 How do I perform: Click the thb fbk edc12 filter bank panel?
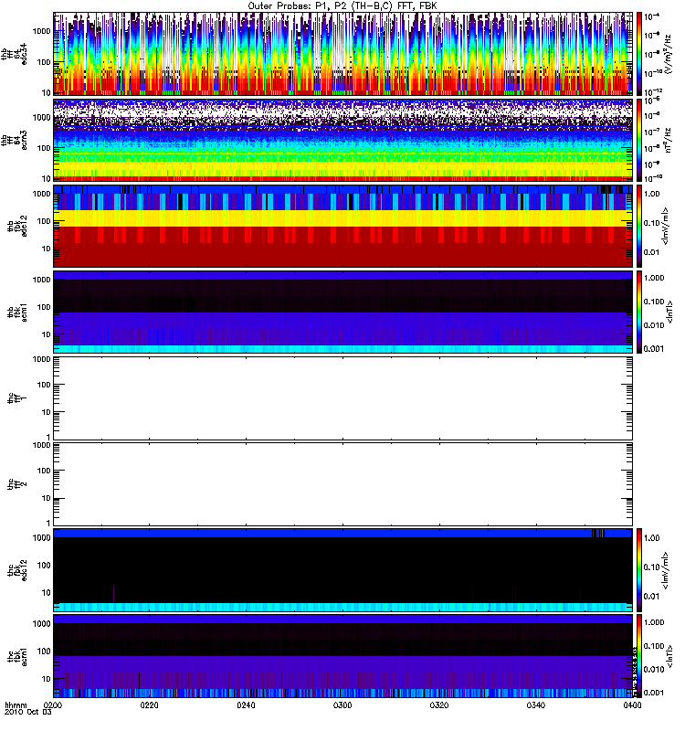click(x=343, y=226)
